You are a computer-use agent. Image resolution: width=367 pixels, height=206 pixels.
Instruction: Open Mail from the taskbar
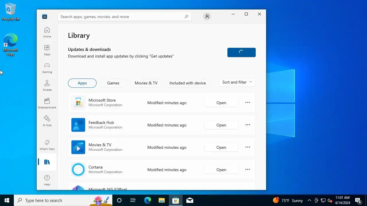pyautogui.click(x=190, y=200)
